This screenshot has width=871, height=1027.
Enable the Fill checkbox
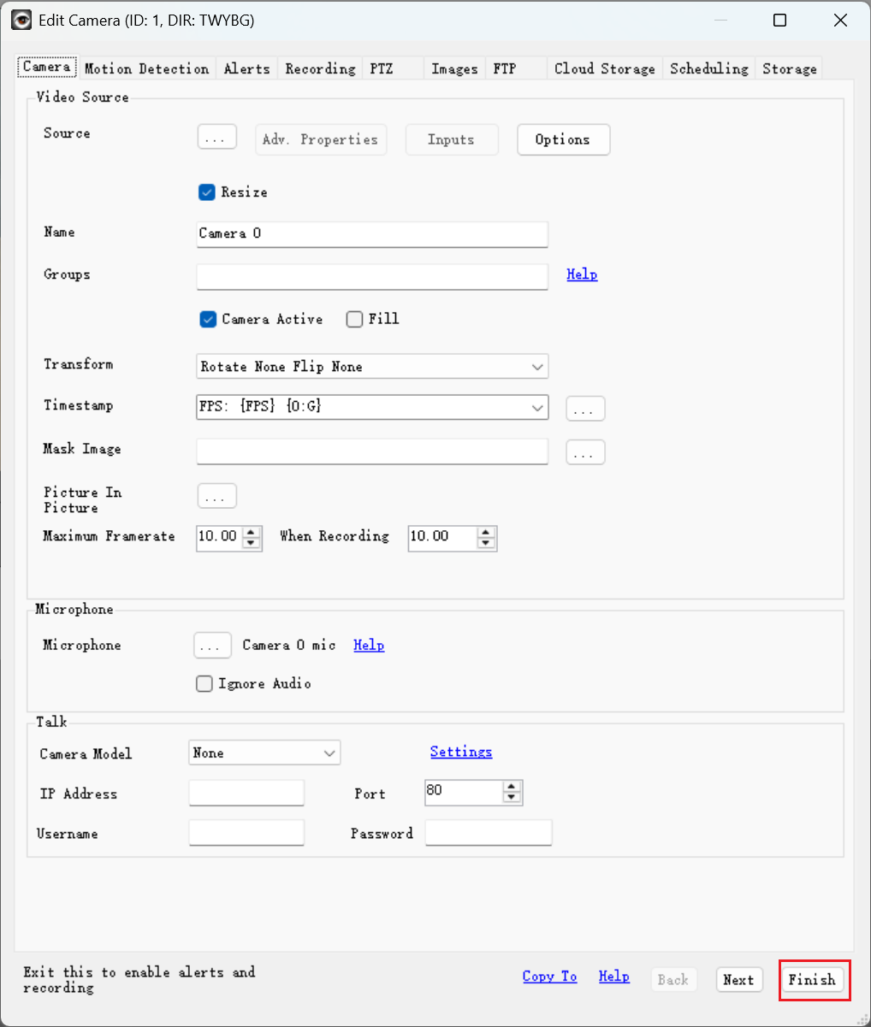pos(354,318)
